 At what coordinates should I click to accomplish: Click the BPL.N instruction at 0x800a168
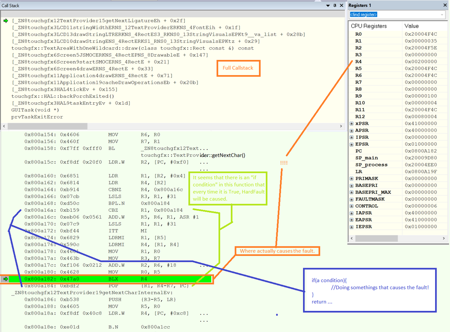97,204
